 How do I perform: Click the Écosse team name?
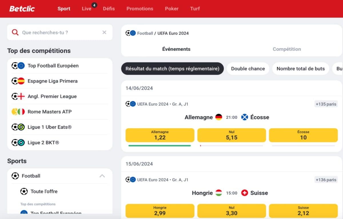[x=260, y=117]
